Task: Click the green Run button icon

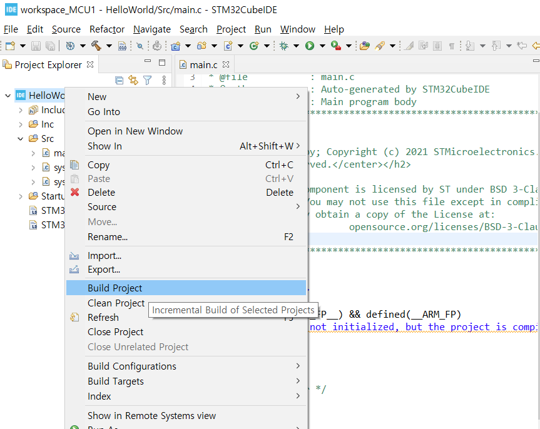Action: click(x=310, y=46)
